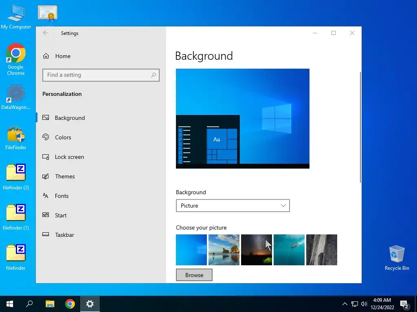417x312 pixels.
Task: Click the large background preview image
Action: pos(243,118)
